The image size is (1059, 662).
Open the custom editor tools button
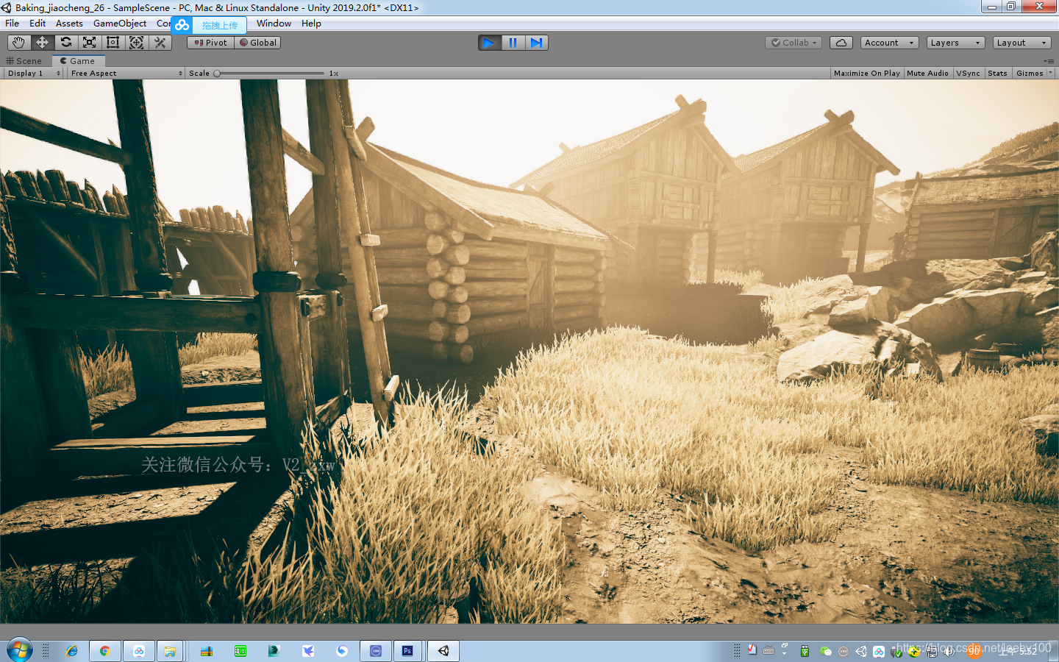coord(160,43)
